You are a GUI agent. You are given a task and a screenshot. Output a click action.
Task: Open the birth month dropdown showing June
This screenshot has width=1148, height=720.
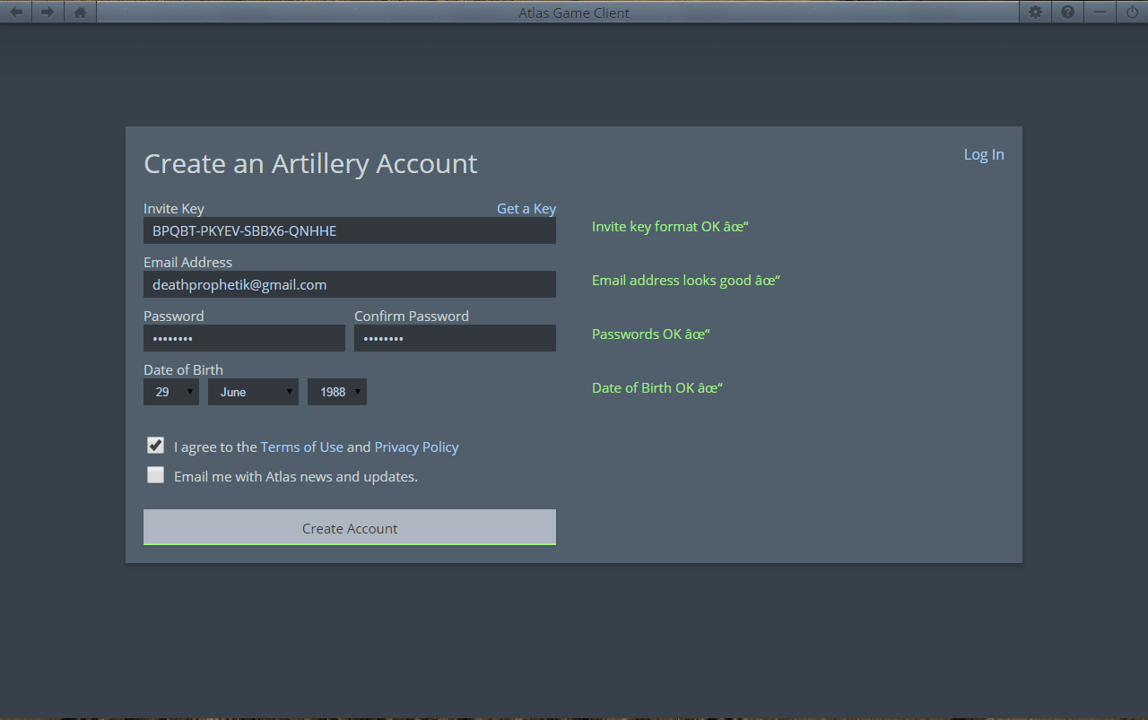point(253,392)
